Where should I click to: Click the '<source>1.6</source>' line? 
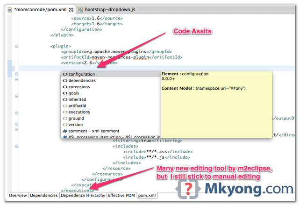(97, 18)
